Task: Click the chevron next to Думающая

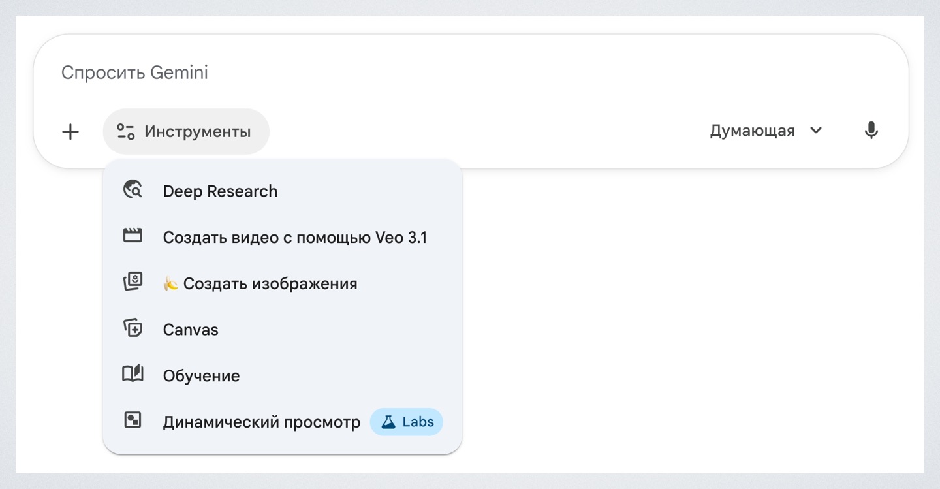Action: [816, 131]
